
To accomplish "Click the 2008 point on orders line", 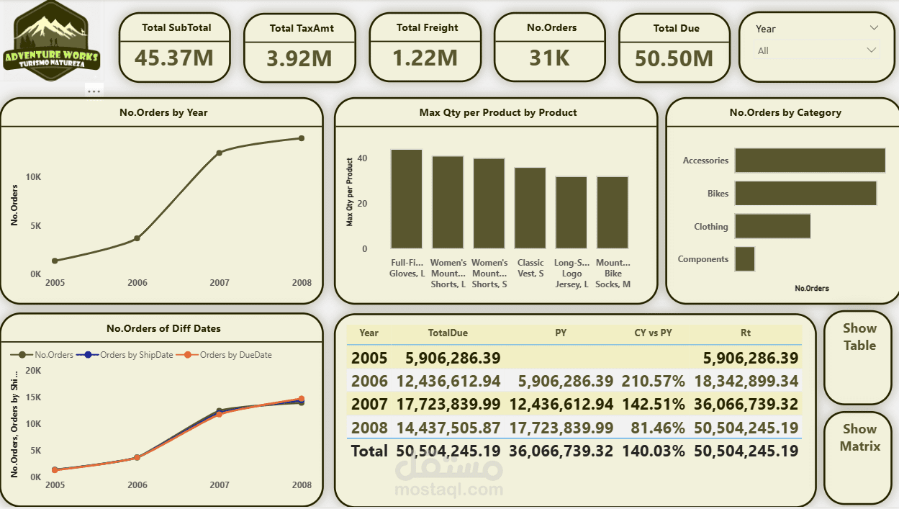I will click(x=301, y=138).
